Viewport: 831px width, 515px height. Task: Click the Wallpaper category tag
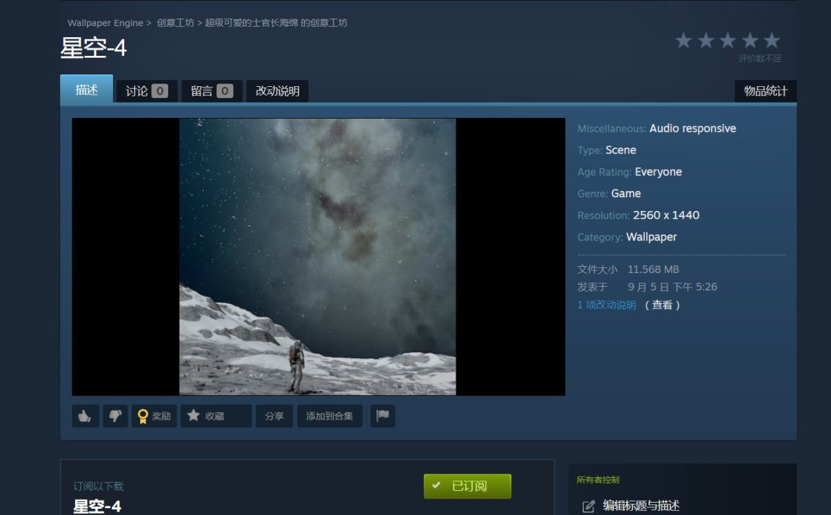click(x=652, y=237)
